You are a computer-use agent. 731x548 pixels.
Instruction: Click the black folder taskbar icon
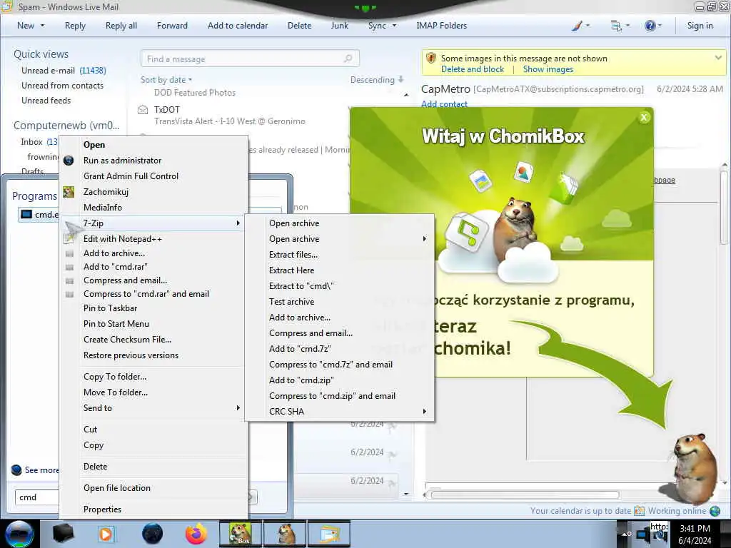63,534
